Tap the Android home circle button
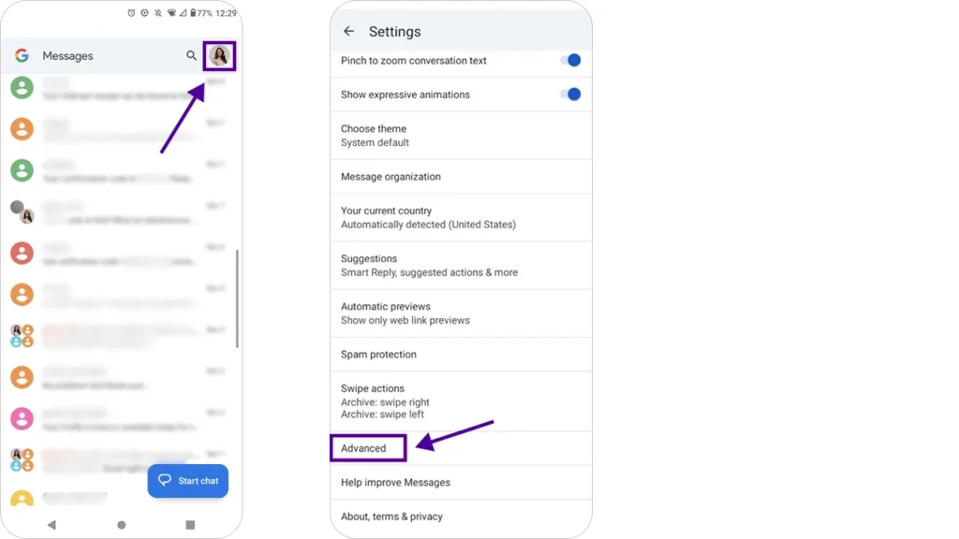The width and height of the screenshot is (959, 539). [x=121, y=525]
